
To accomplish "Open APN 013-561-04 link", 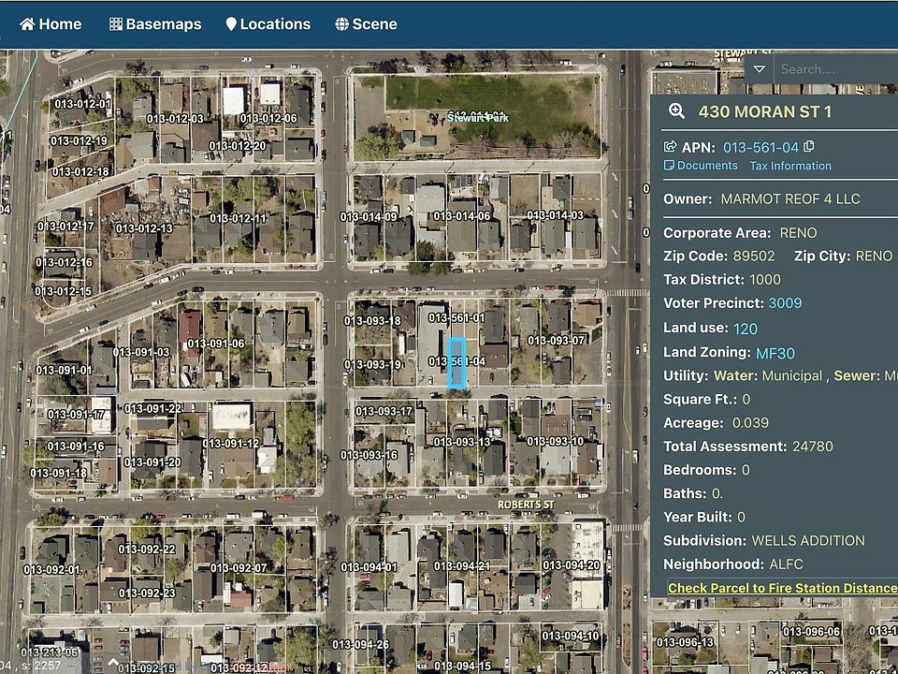I will (x=760, y=147).
